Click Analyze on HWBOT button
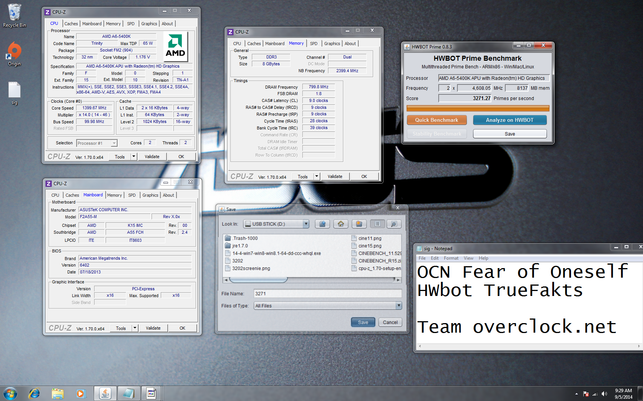Viewport: 643px width, 401px height. pyautogui.click(x=510, y=120)
